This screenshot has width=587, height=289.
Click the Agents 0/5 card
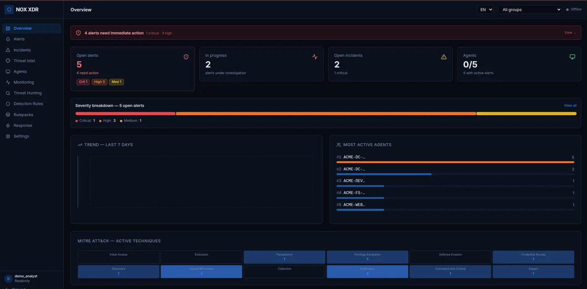[x=519, y=64]
